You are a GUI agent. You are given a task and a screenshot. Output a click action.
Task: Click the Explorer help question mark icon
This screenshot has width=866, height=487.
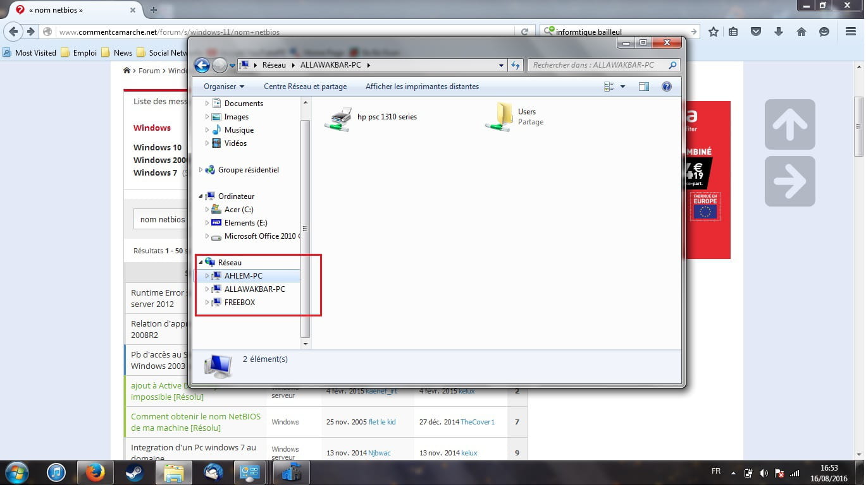[666, 87]
